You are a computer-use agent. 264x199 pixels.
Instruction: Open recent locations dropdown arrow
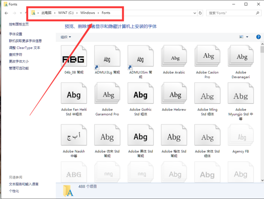click(x=21, y=13)
